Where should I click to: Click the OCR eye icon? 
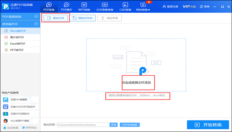[x=6, y=106]
